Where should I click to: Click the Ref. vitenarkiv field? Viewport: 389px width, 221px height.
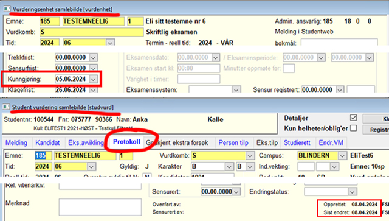click(x=100, y=186)
